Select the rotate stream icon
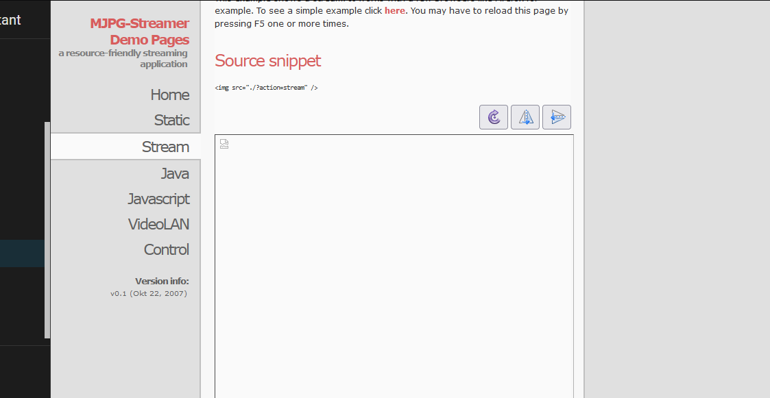This screenshot has width=770, height=398. 494,116
